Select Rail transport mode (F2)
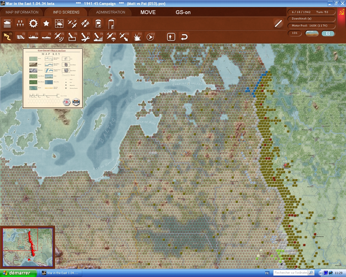 tap(20, 37)
